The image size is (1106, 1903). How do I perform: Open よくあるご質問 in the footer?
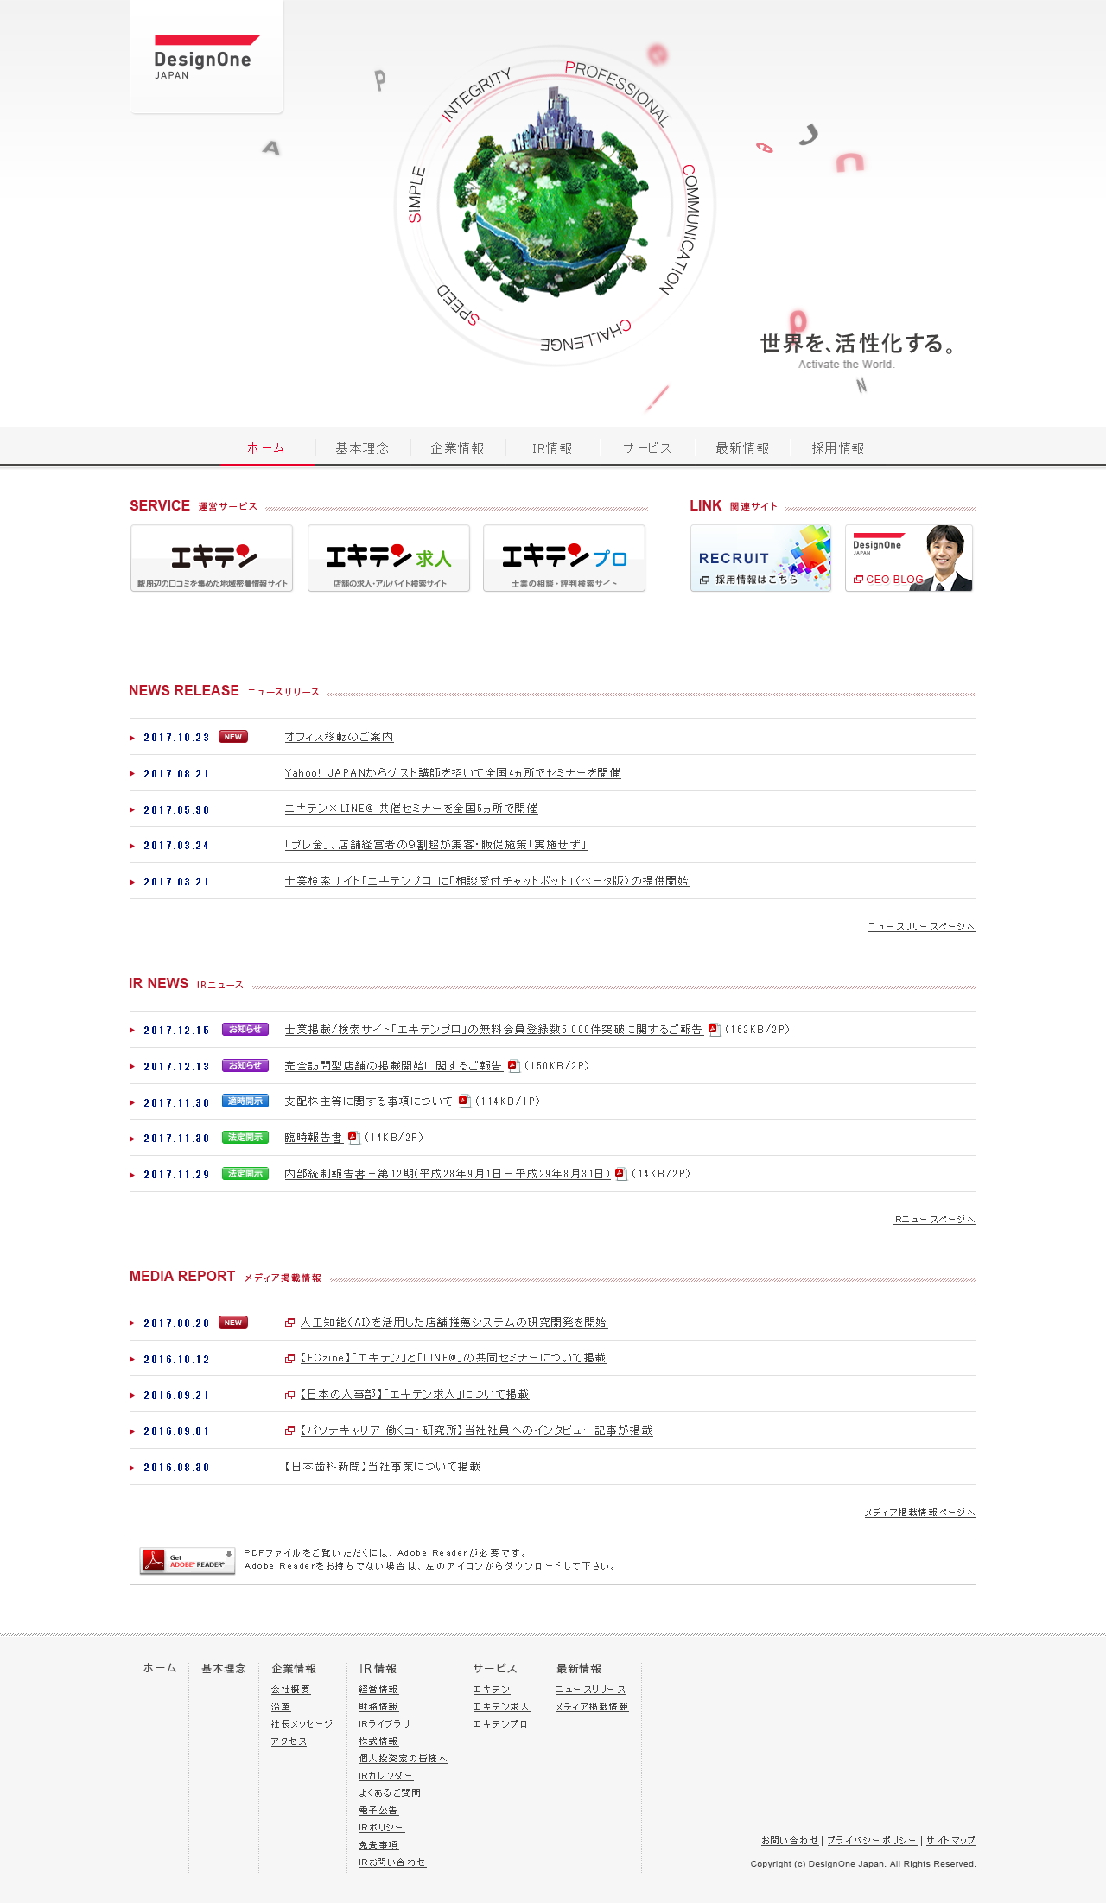[390, 1793]
